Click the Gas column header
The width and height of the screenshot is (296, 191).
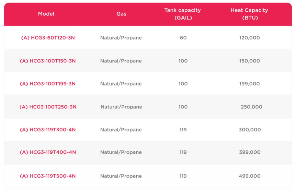(121, 14)
